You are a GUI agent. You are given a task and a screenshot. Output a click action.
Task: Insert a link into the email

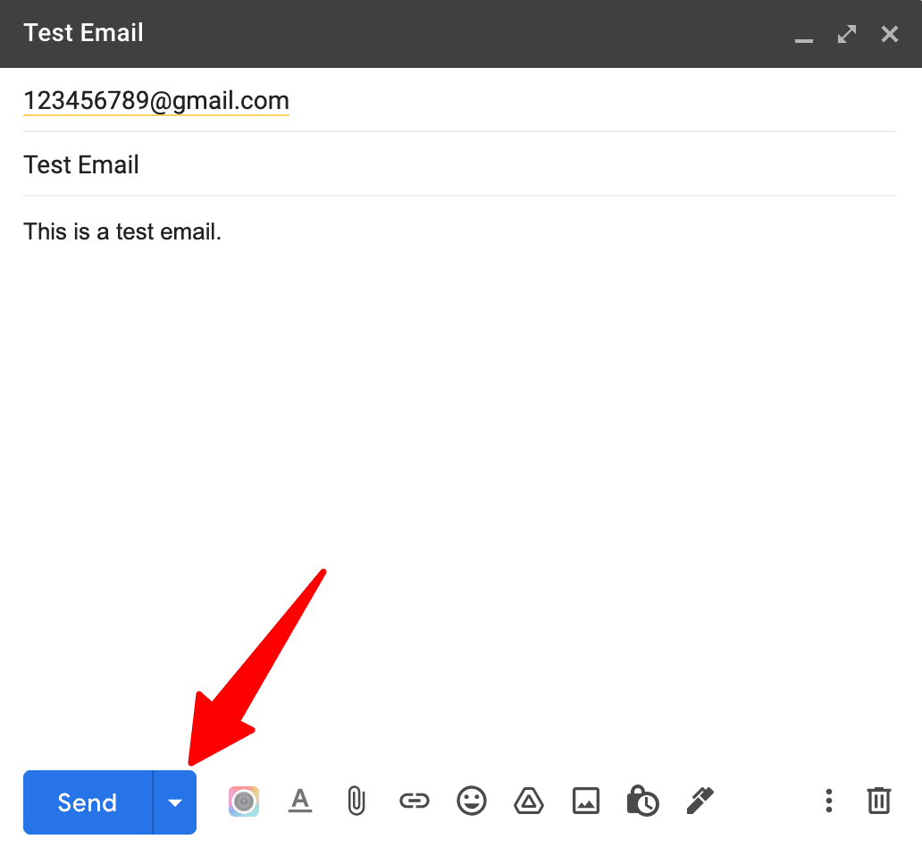coord(415,801)
